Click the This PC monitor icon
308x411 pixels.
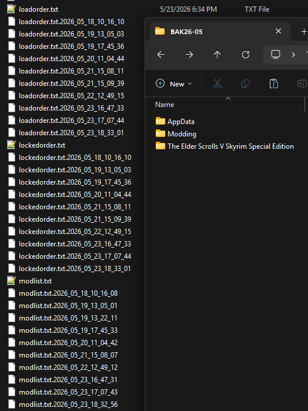pos(276,55)
